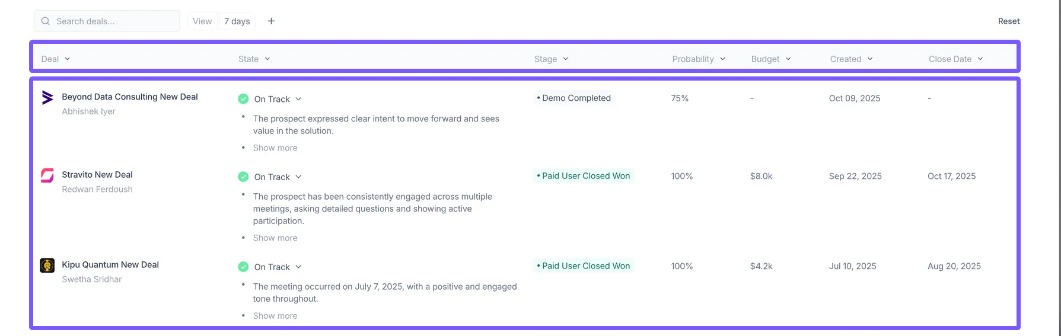Click the Stravito pink logo icon

[47, 175]
